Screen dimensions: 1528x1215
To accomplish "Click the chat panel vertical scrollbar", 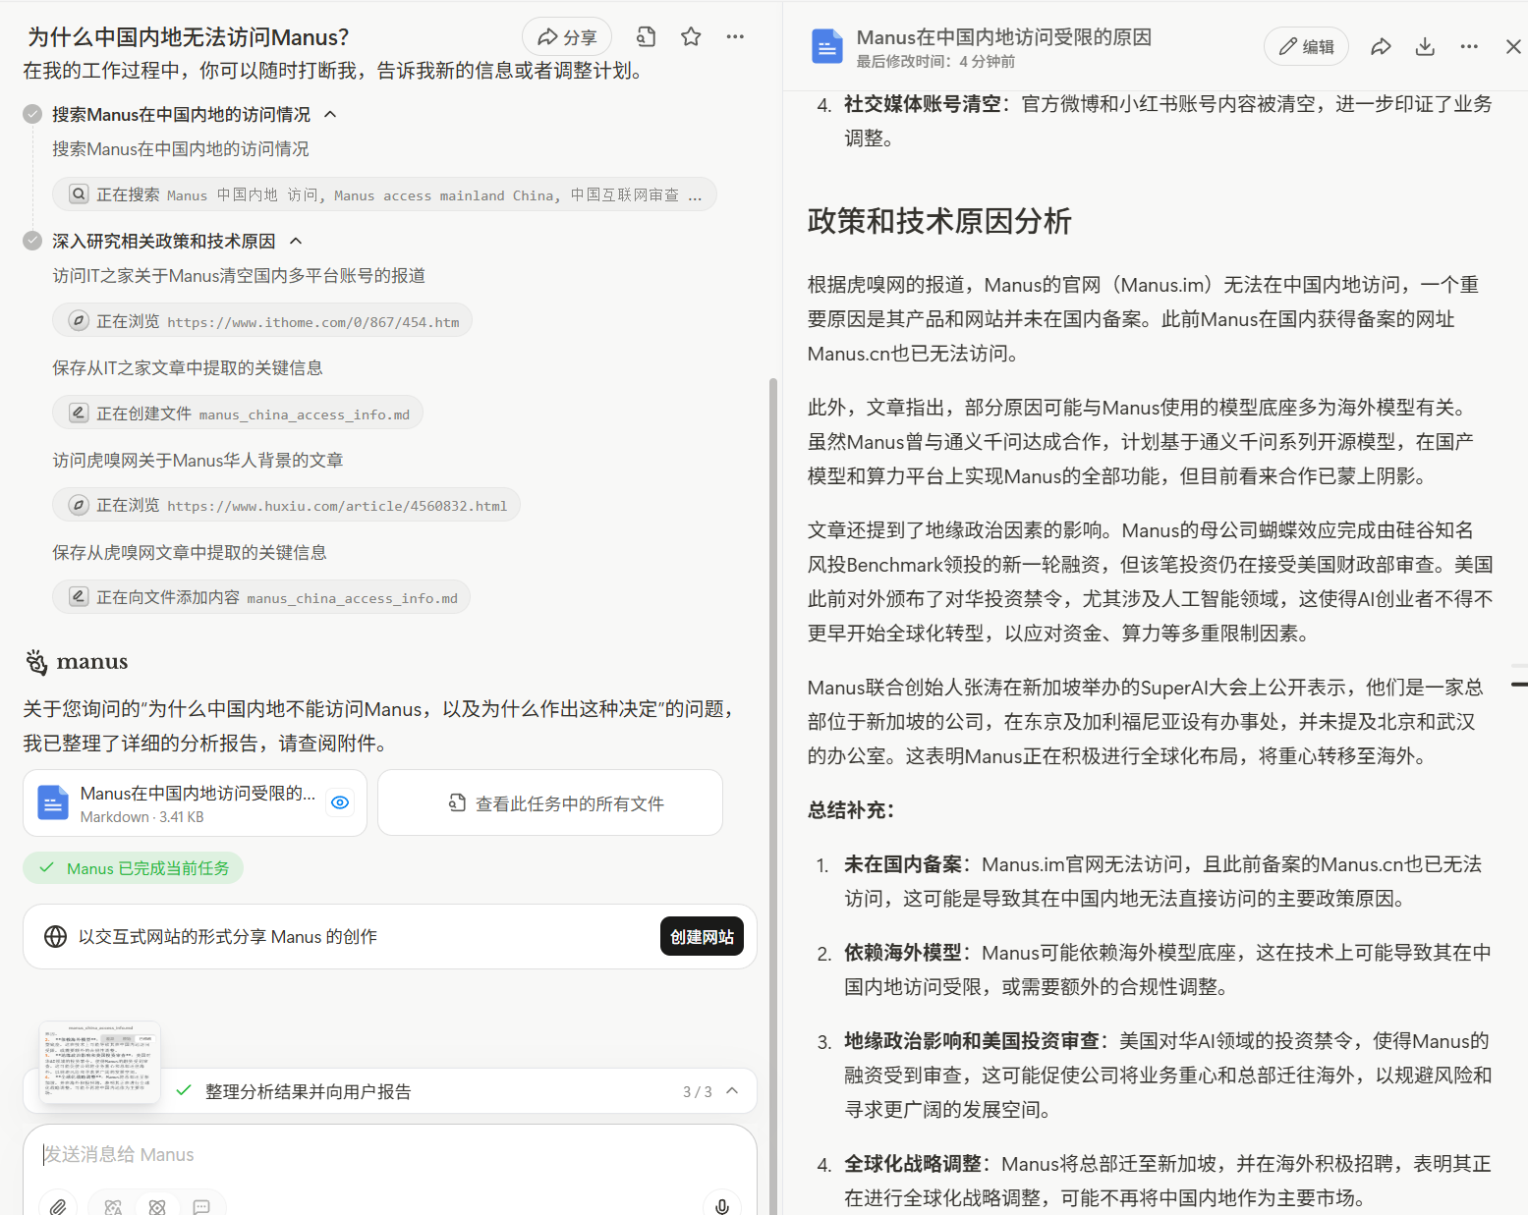I will pyautogui.click(x=773, y=796).
